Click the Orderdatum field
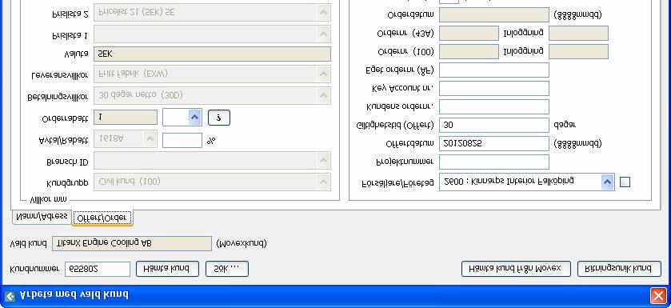Viewport: 671px width, 308px height. point(493,15)
